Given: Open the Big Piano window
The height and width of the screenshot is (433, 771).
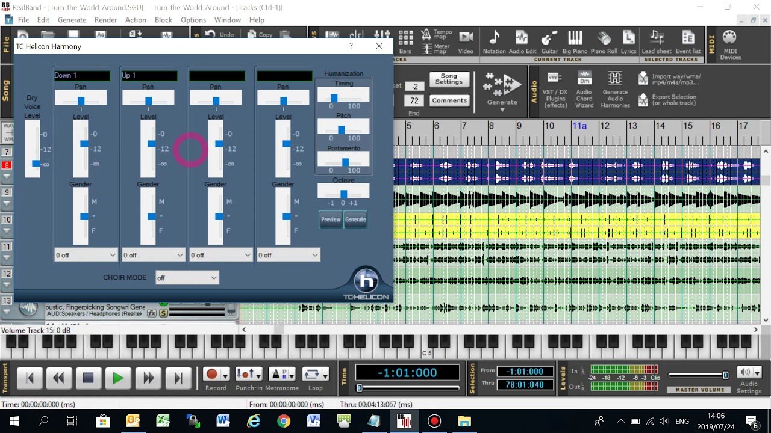Looking at the screenshot, I should 575,42.
